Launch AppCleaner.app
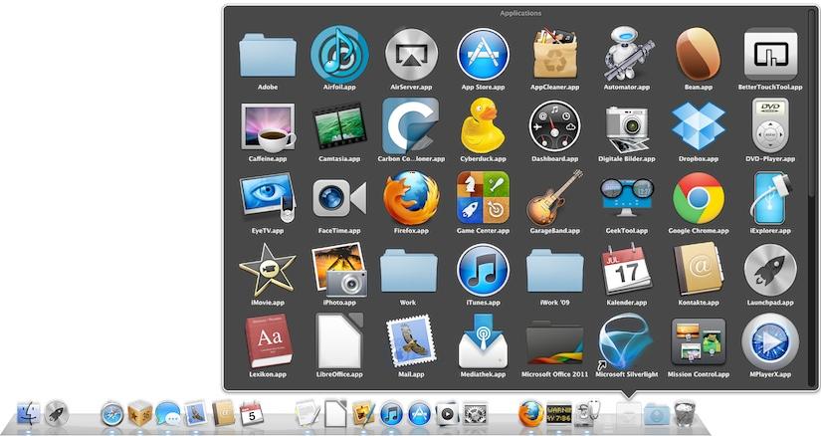This screenshot has width=821, height=436. coord(554,55)
